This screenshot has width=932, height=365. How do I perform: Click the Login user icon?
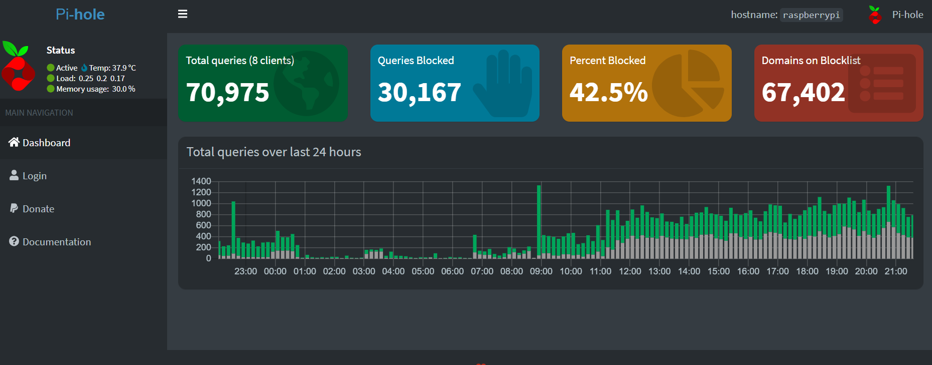pos(14,175)
